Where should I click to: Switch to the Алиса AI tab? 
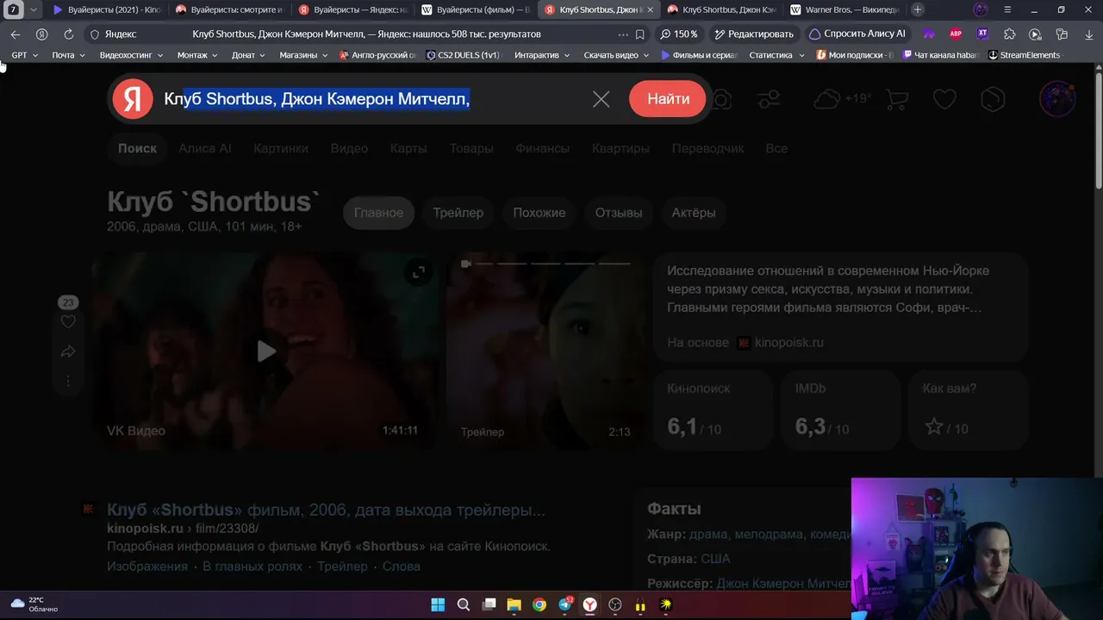(x=205, y=148)
